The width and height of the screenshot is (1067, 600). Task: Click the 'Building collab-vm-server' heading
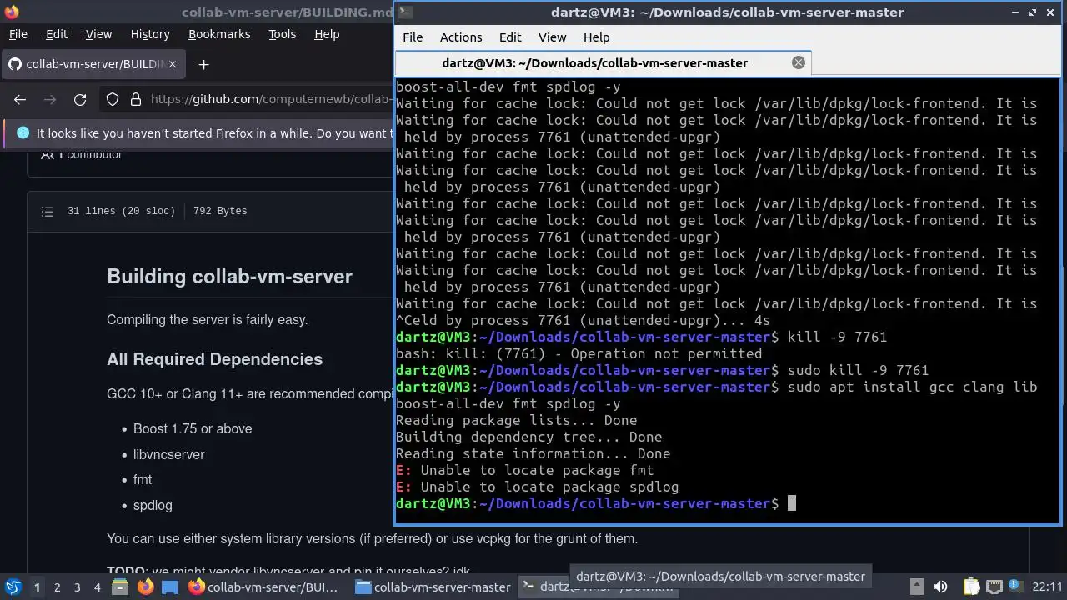click(x=229, y=277)
